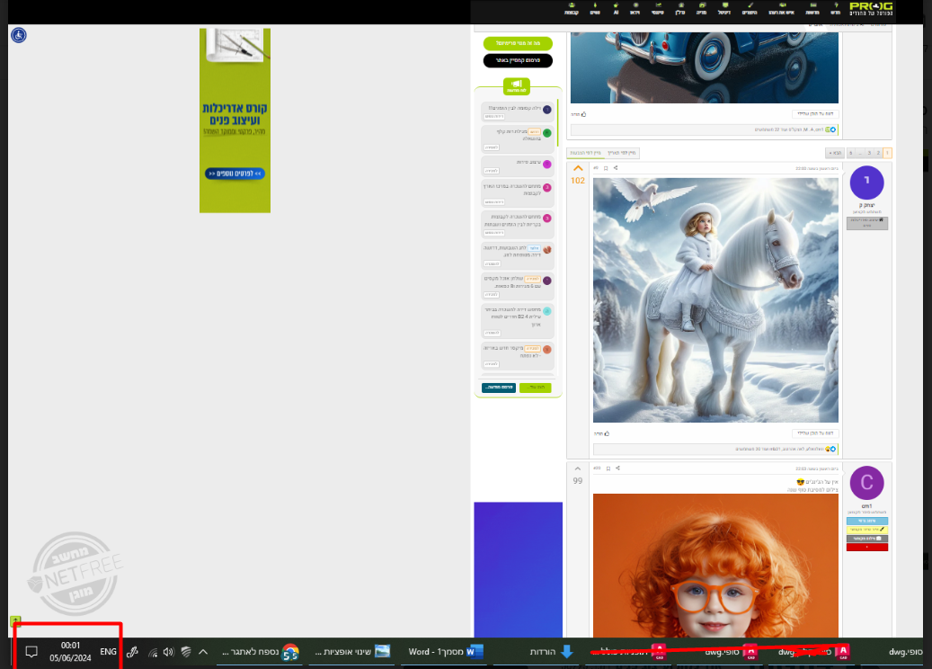Open the וידאו menu item

tap(635, 8)
